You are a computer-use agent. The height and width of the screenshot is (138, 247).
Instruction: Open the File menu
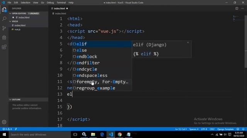coord(9,3)
